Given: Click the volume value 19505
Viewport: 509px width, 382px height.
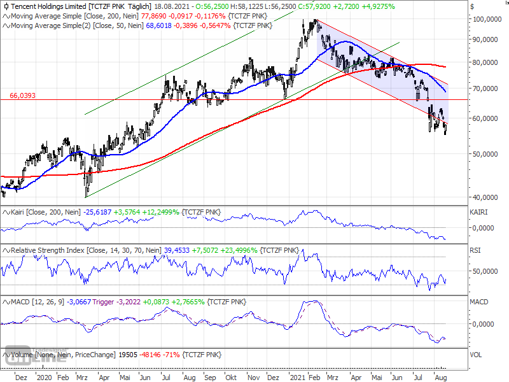Looking at the screenshot, I should (128, 355).
